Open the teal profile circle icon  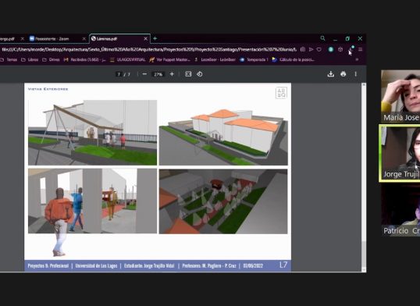331,50
